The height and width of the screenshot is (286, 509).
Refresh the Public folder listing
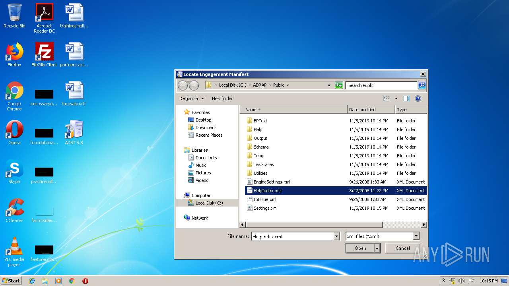[x=339, y=85]
